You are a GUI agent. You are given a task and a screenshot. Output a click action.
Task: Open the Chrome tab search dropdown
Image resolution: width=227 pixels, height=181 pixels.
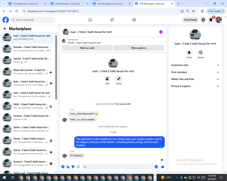click(x=3, y=4)
